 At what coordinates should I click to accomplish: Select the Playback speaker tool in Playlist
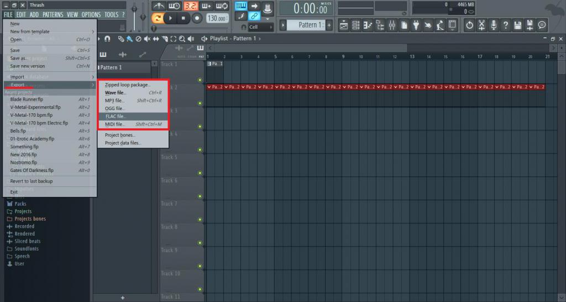pyautogui.click(x=191, y=39)
